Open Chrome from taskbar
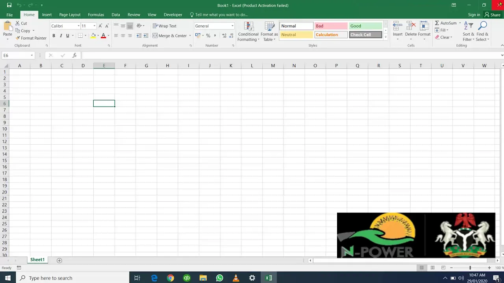This screenshot has height=283, width=504. click(170, 278)
